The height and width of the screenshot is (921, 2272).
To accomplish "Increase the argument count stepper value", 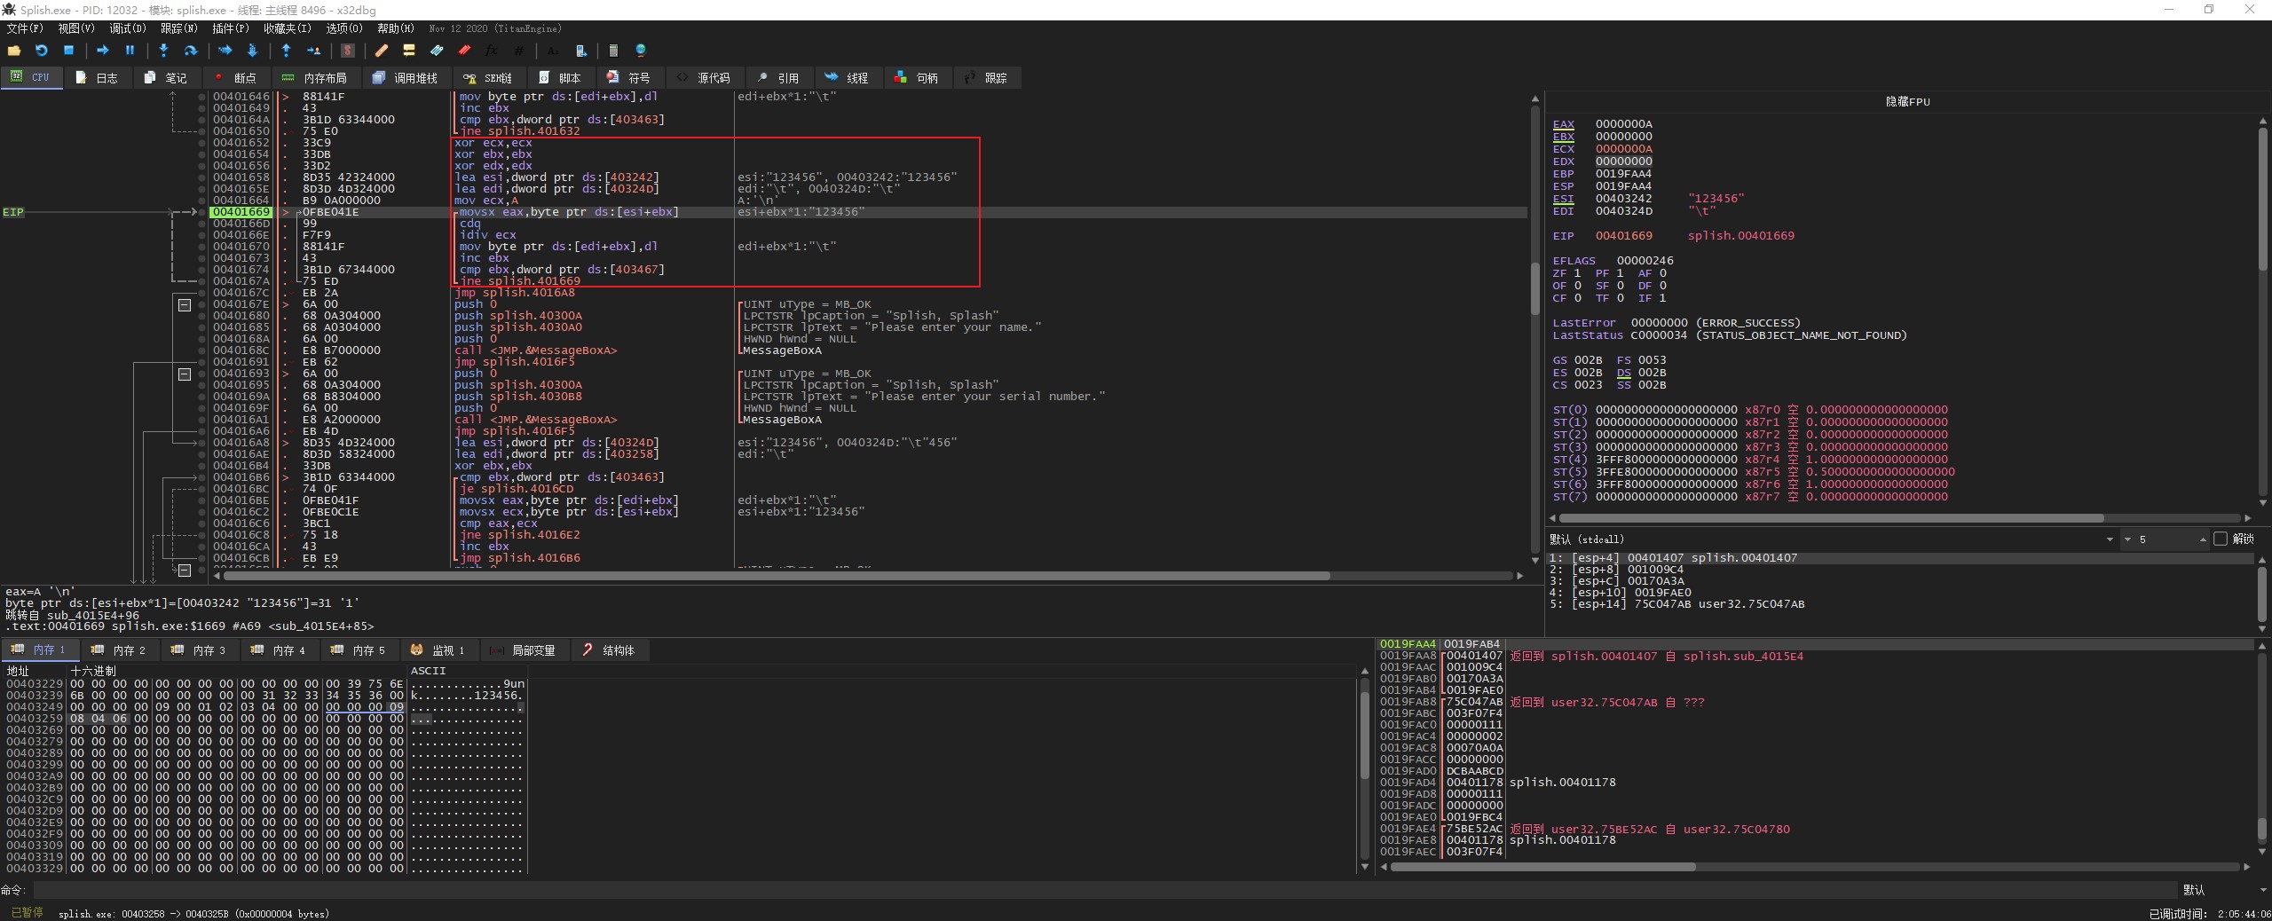I will pyautogui.click(x=2203, y=537).
